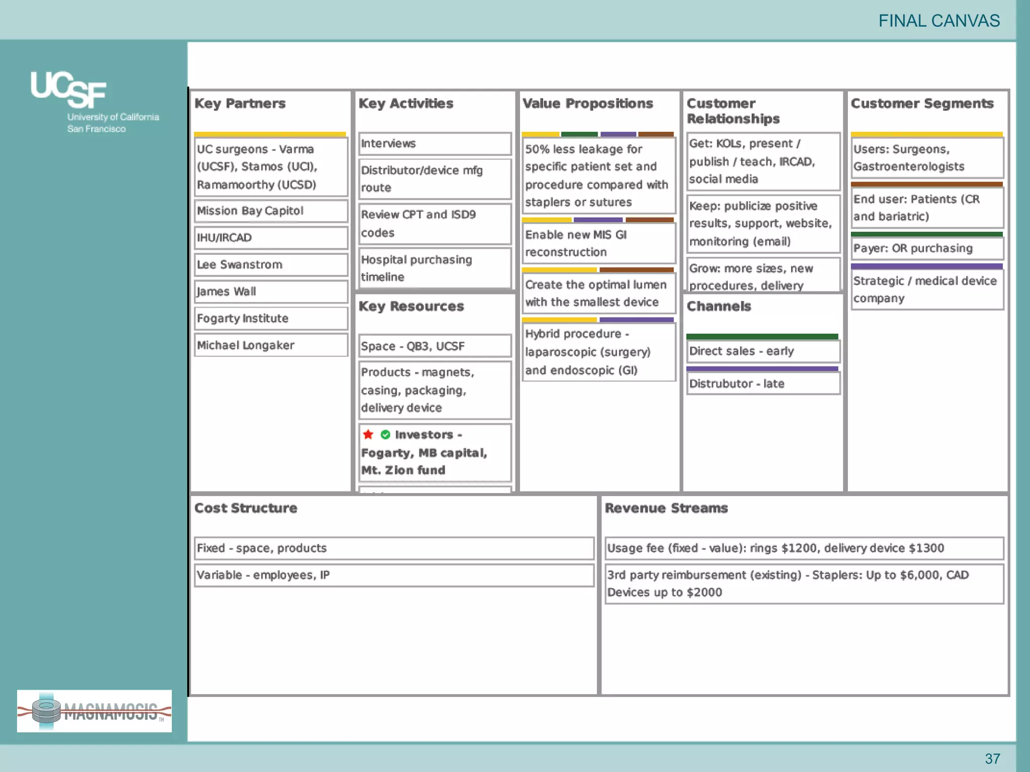Select the Interviews activity card
1030x772 pixels.
tap(435, 144)
